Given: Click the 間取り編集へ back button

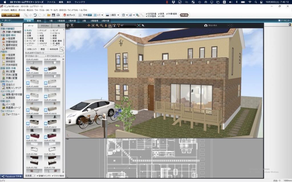Looking at the screenshot, I should coord(11,15).
